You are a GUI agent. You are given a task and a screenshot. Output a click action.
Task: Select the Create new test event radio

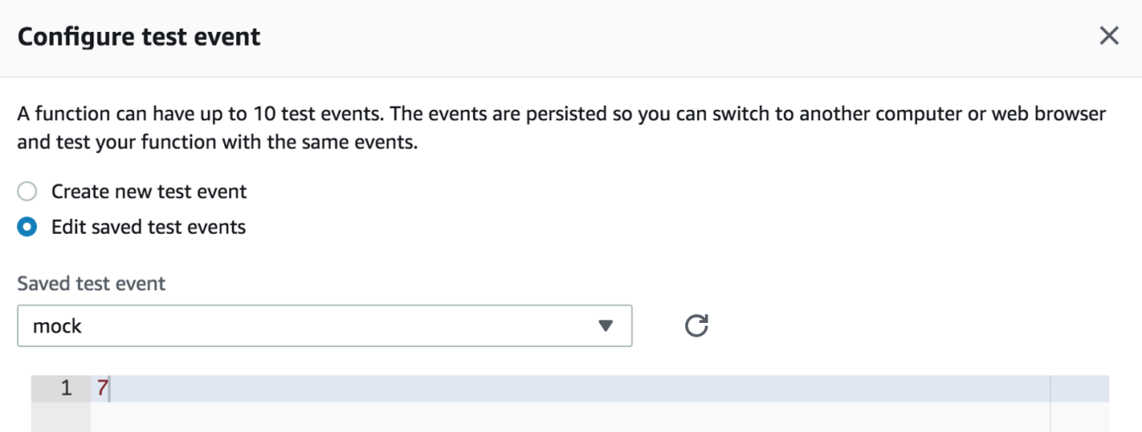tap(28, 191)
